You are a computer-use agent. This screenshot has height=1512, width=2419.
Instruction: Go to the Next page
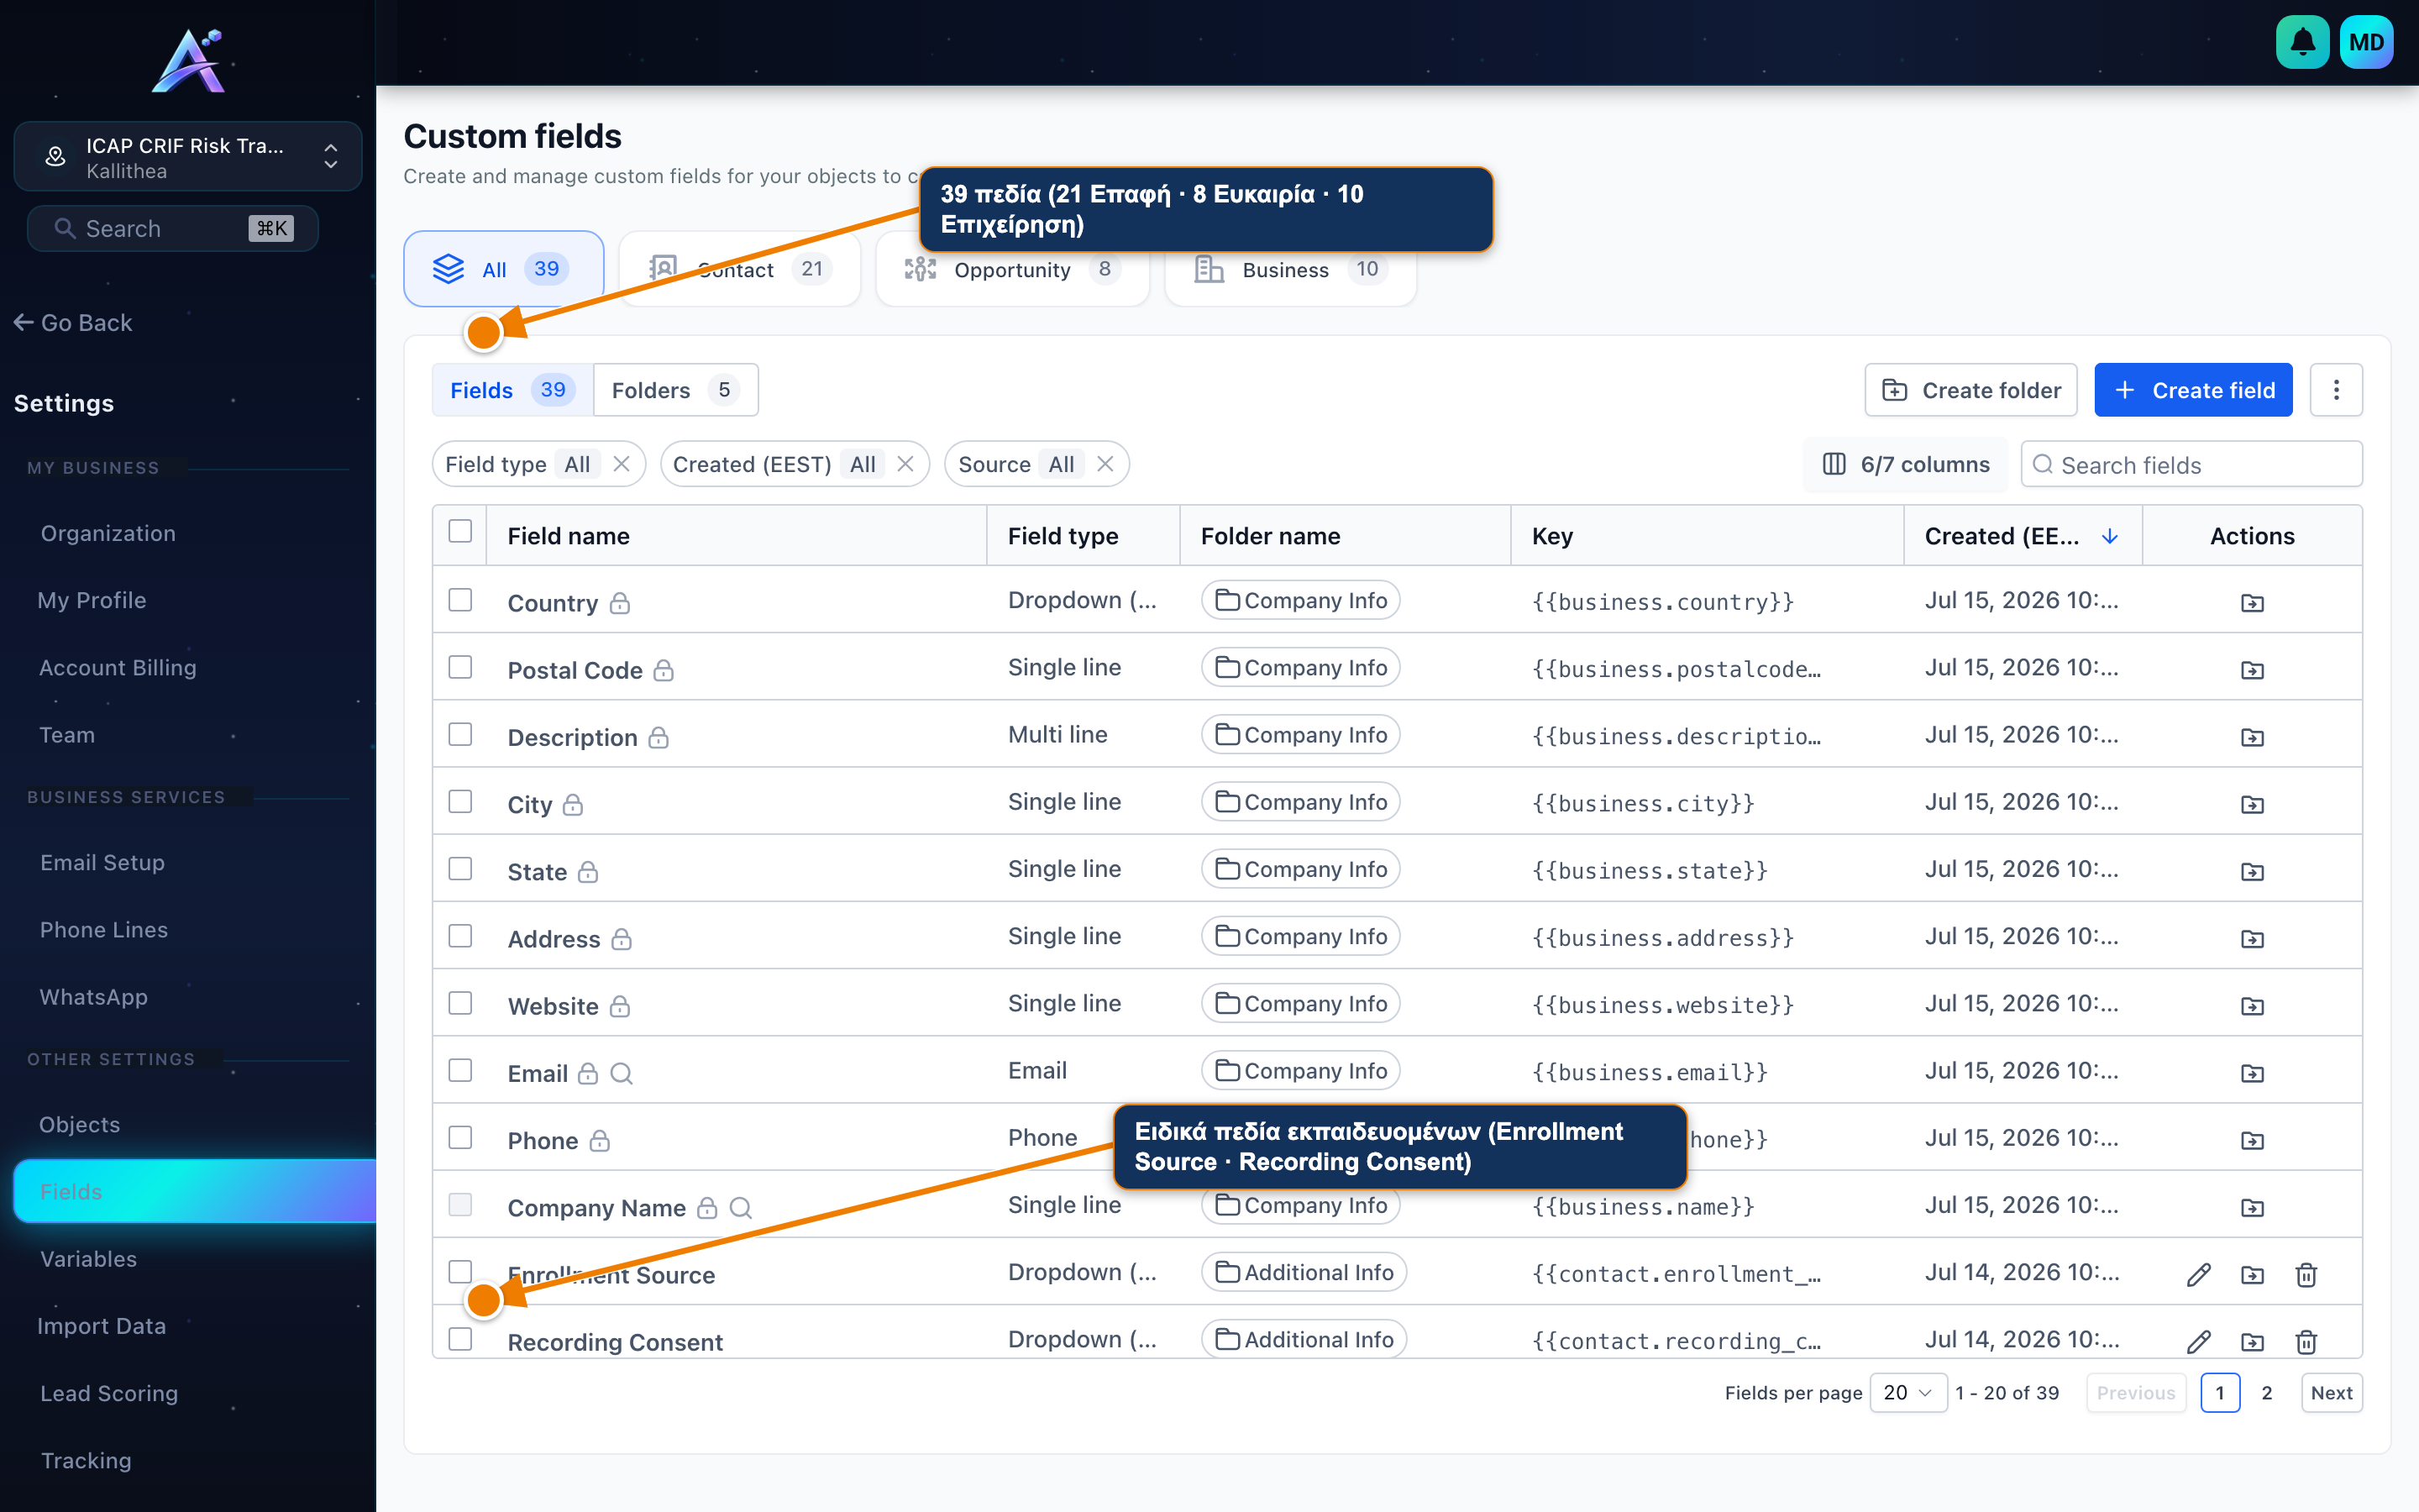[2331, 1393]
